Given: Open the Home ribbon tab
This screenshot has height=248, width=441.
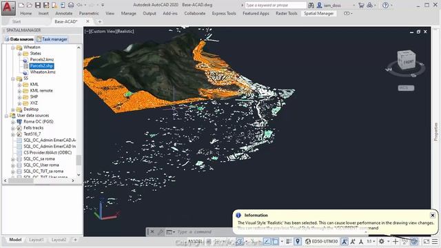Looking at the screenshot, I should 26,13.
